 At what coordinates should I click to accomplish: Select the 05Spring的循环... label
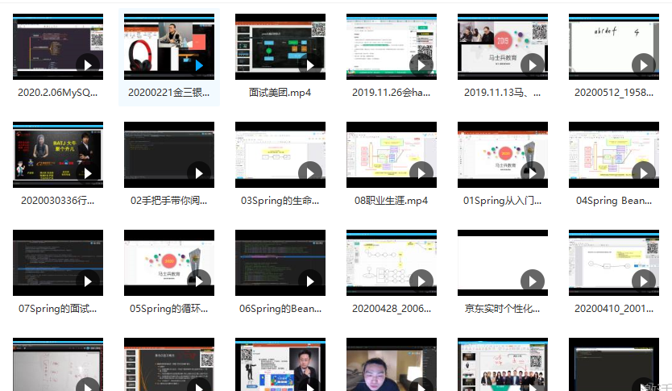(x=169, y=309)
